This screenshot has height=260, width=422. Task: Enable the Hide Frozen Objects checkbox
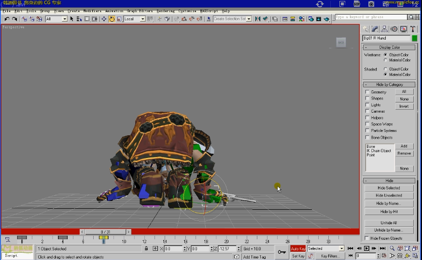coord(366,238)
